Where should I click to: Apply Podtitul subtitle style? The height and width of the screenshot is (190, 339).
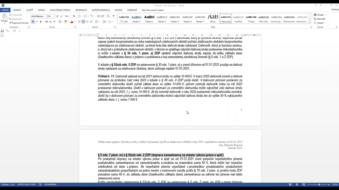click(x=238, y=18)
